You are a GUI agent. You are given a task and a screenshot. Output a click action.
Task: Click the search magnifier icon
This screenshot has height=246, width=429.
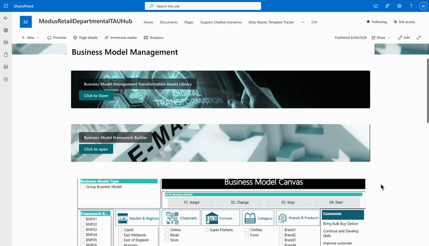point(151,6)
